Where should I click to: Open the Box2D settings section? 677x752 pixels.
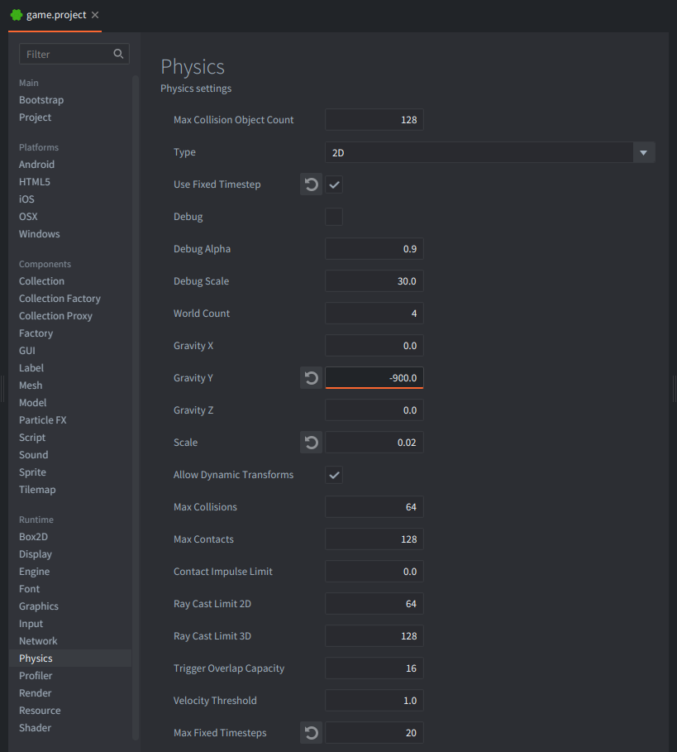(35, 537)
